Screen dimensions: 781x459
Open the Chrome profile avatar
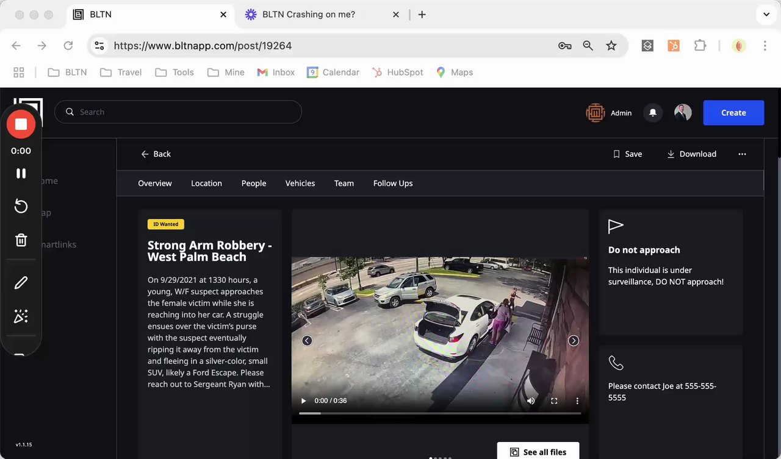[x=739, y=46]
